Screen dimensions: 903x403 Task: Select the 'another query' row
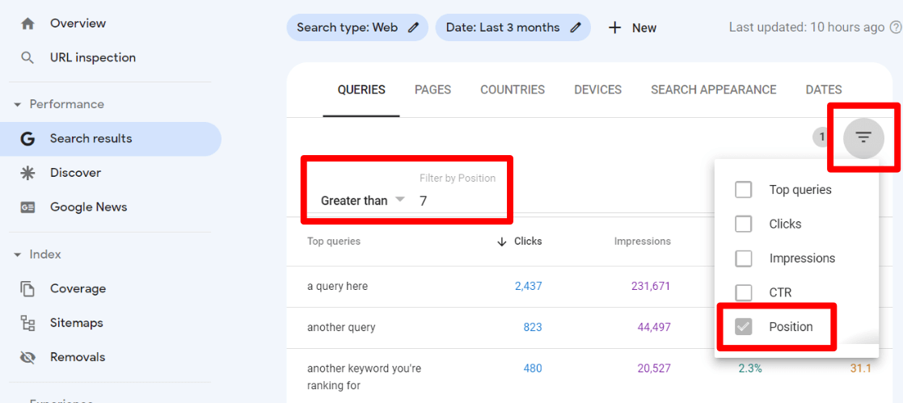click(x=341, y=328)
